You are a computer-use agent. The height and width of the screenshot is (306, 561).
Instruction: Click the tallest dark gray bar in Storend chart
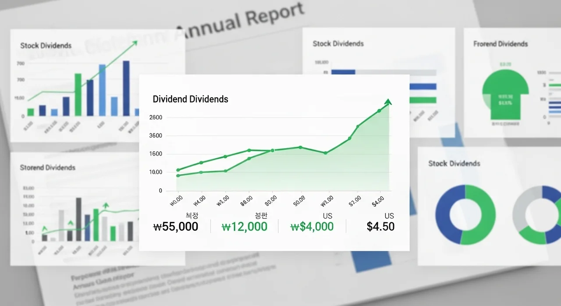[79, 219]
